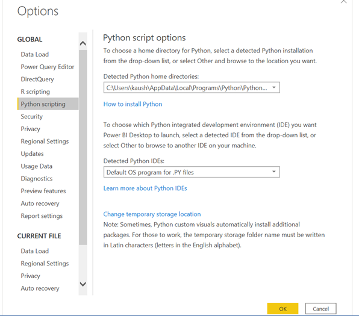Click sidebar scroll down arrow
Viewport: 359px width, 316px height.
83,284
